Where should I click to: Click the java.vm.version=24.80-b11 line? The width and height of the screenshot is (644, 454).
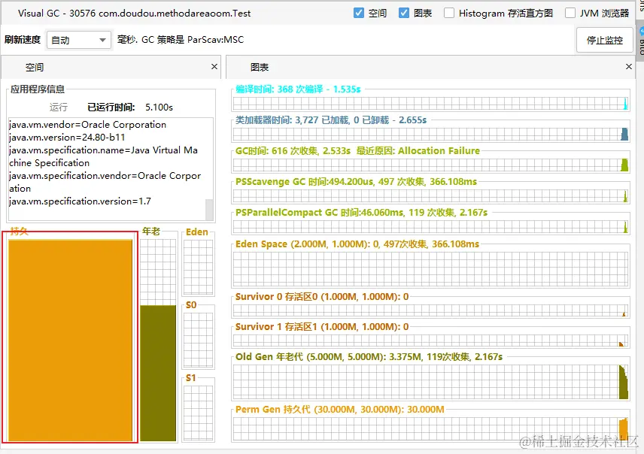click(x=67, y=138)
